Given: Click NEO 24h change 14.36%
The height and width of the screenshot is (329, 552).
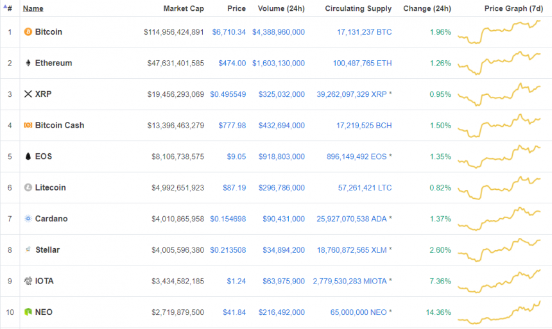Looking at the screenshot, I should [x=438, y=312].
